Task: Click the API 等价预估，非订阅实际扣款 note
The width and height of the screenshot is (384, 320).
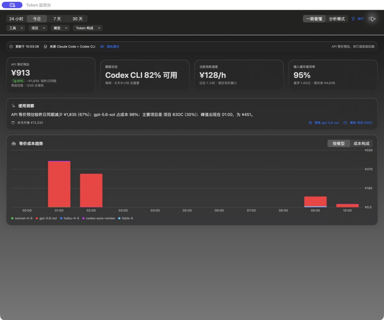Action: click(x=353, y=47)
